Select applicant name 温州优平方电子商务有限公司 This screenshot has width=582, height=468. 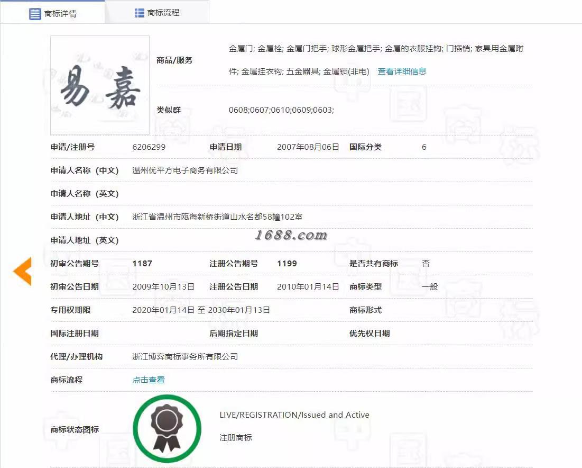click(185, 170)
